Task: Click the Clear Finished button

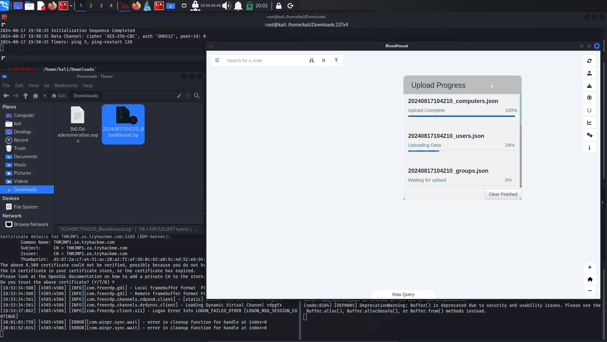Action: (503, 194)
